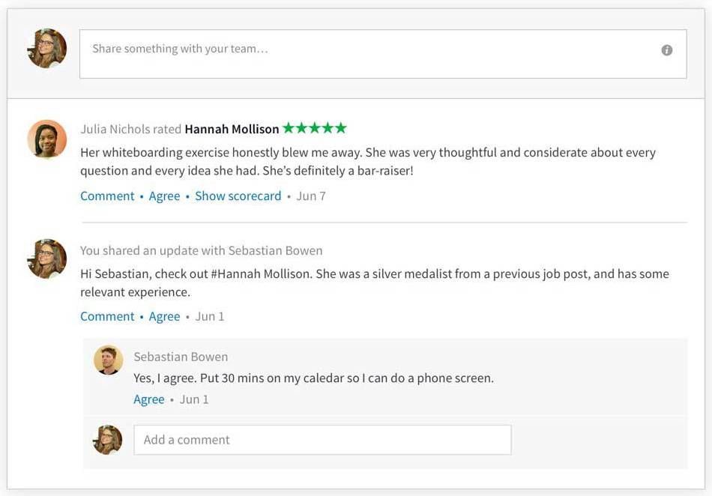Comment on the update shared with Sebastian
712x496 pixels.
(x=107, y=316)
